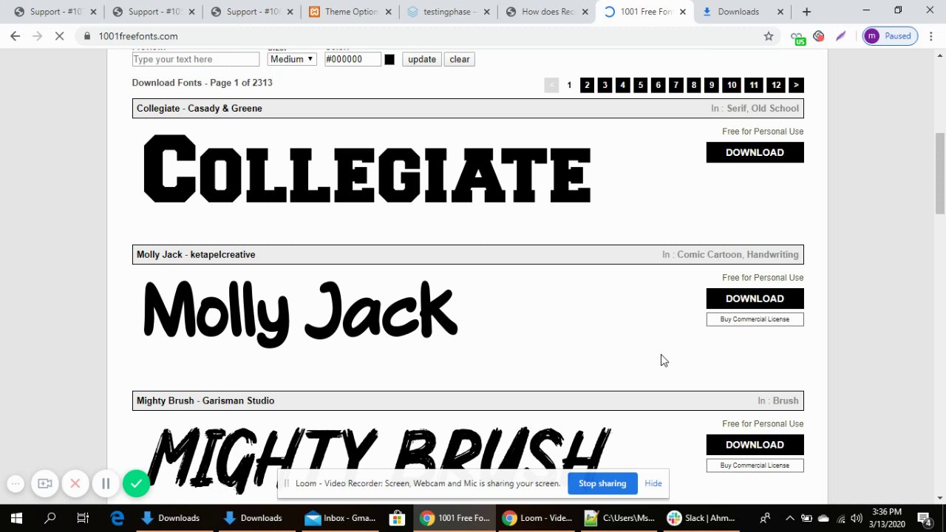The height and width of the screenshot is (532, 946).
Task: Bookmark this page with the star icon
Action: coord(769,36)
